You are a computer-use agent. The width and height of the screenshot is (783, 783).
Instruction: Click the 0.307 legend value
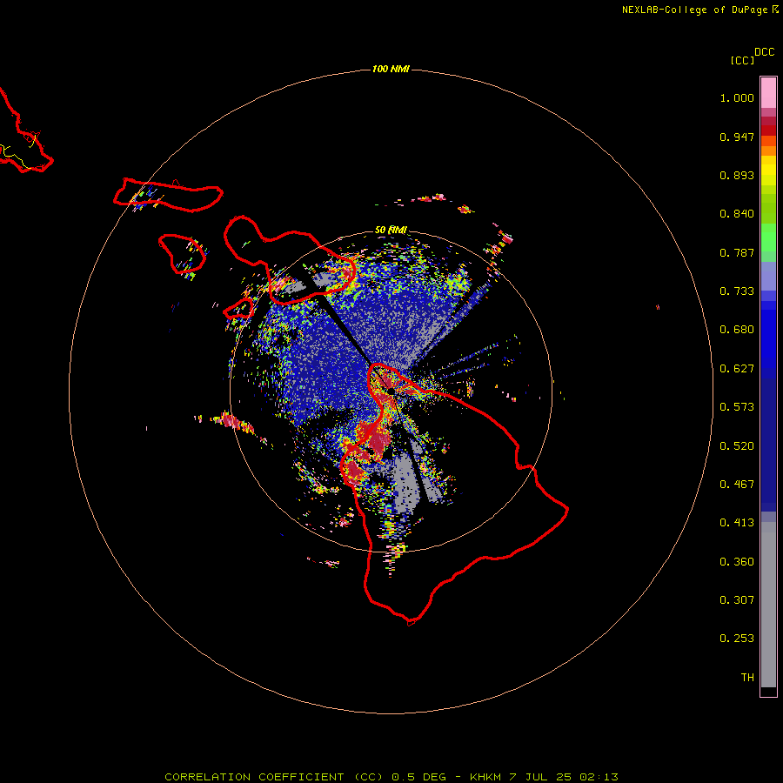(737, 600)
